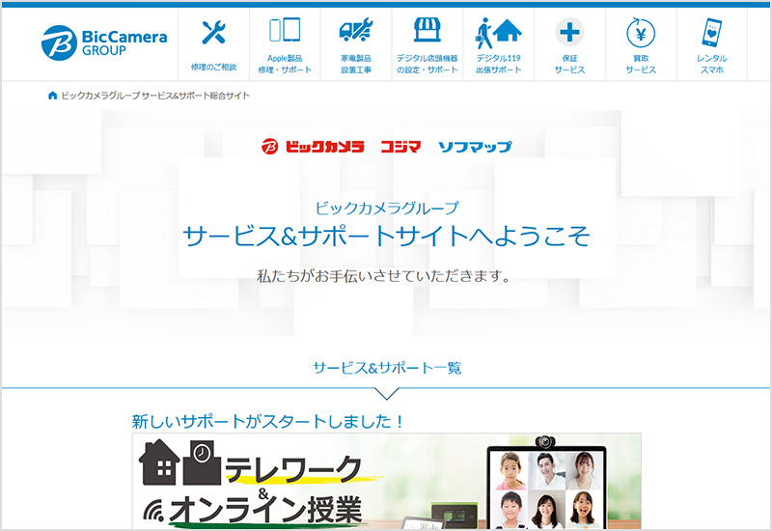This screenshot has height=531, width=772.
Task: Click the red BicCamera round B logo
Action: point(270,147)
